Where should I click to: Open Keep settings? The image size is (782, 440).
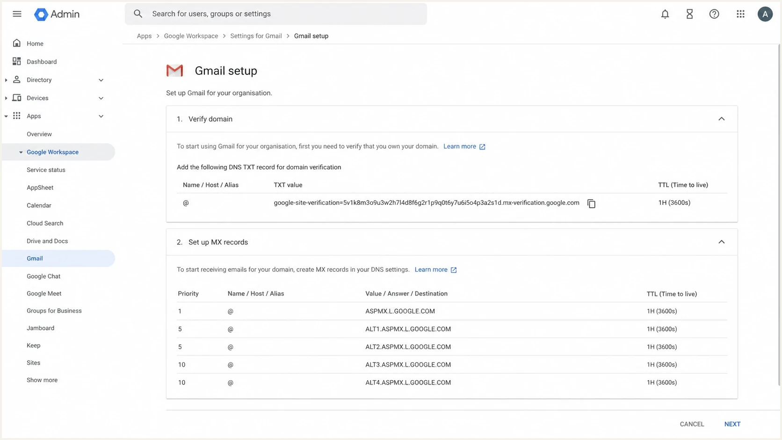[33, 346]
